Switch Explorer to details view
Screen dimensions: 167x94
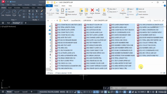162,73
